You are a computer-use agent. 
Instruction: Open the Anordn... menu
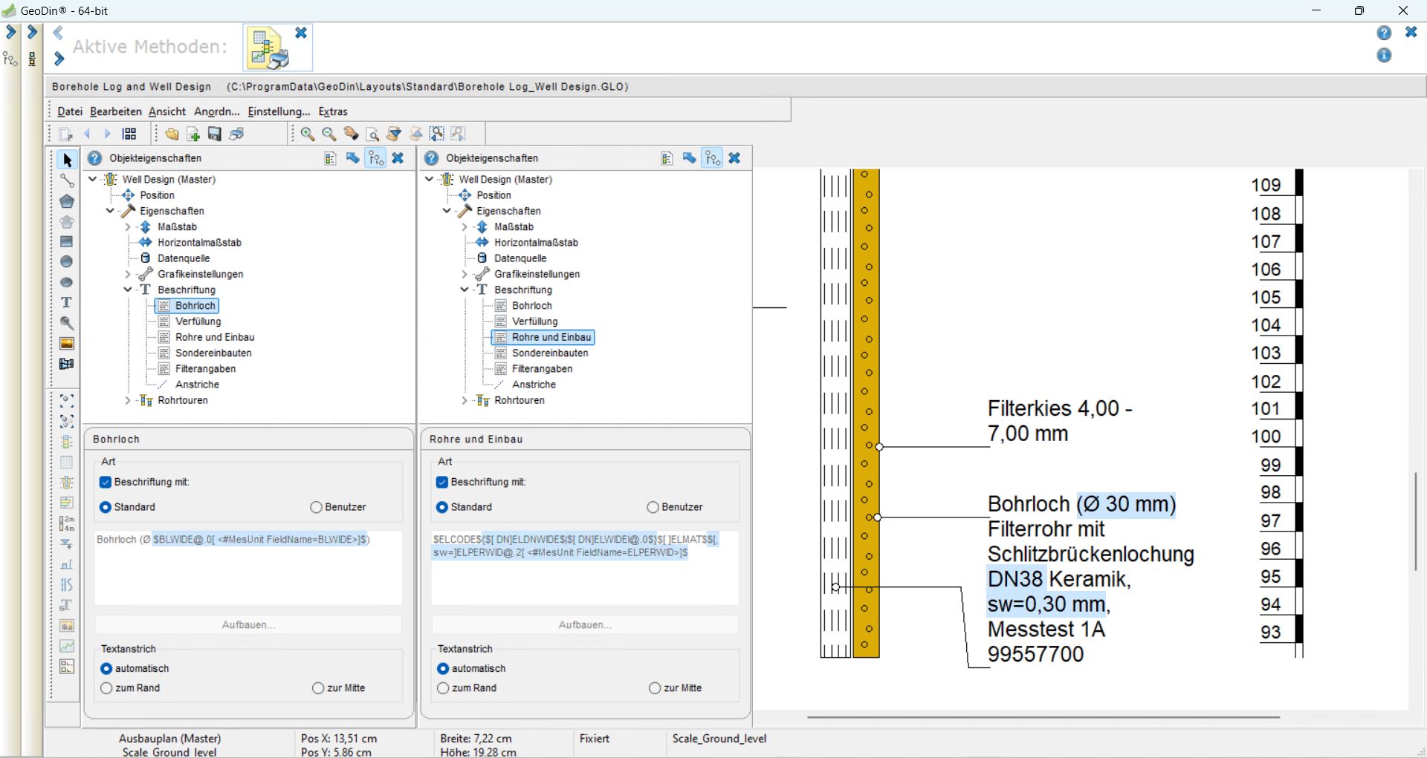coord(217,111)
